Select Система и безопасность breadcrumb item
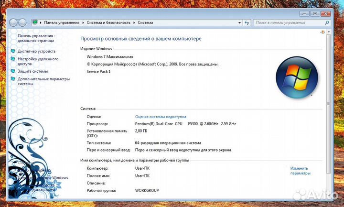Image resolution: width=344 pixels, height=207 pixels. [x=109, y=22]
